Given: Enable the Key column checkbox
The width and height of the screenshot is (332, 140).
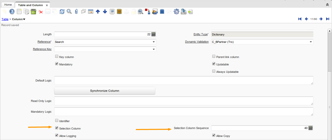Looking at the screenshot, I should (57, 57).
